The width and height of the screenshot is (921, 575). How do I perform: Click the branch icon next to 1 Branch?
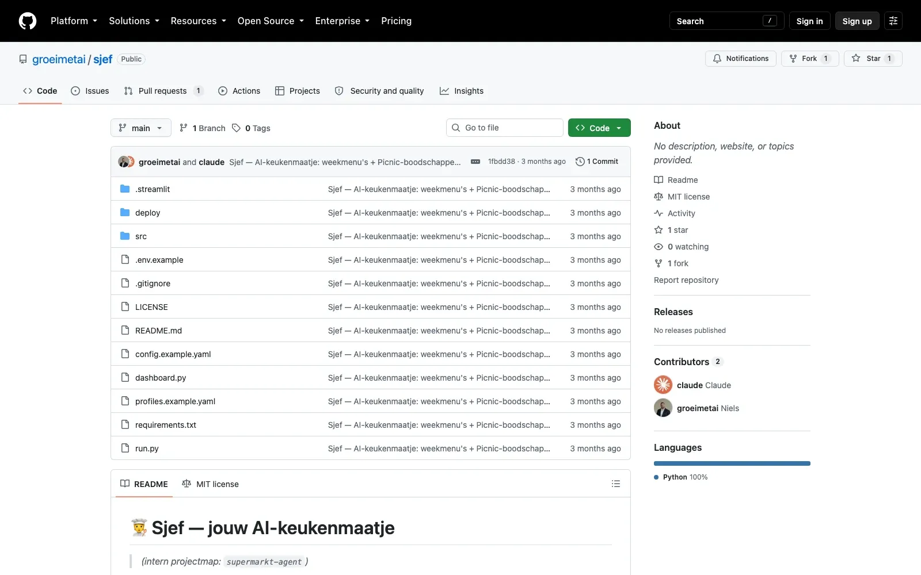click(183, 128)
